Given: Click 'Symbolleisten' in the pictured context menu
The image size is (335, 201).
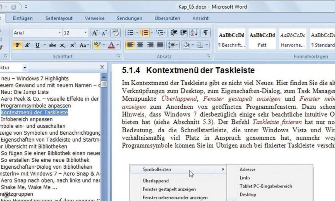Looking at the screenshot, I should pos(157,169).
